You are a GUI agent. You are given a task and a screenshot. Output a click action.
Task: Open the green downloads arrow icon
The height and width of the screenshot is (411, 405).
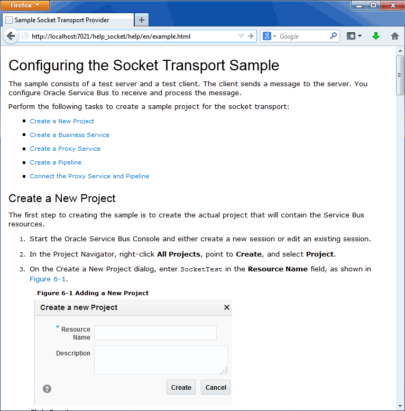pyautogui.click(x=376, y=36)
